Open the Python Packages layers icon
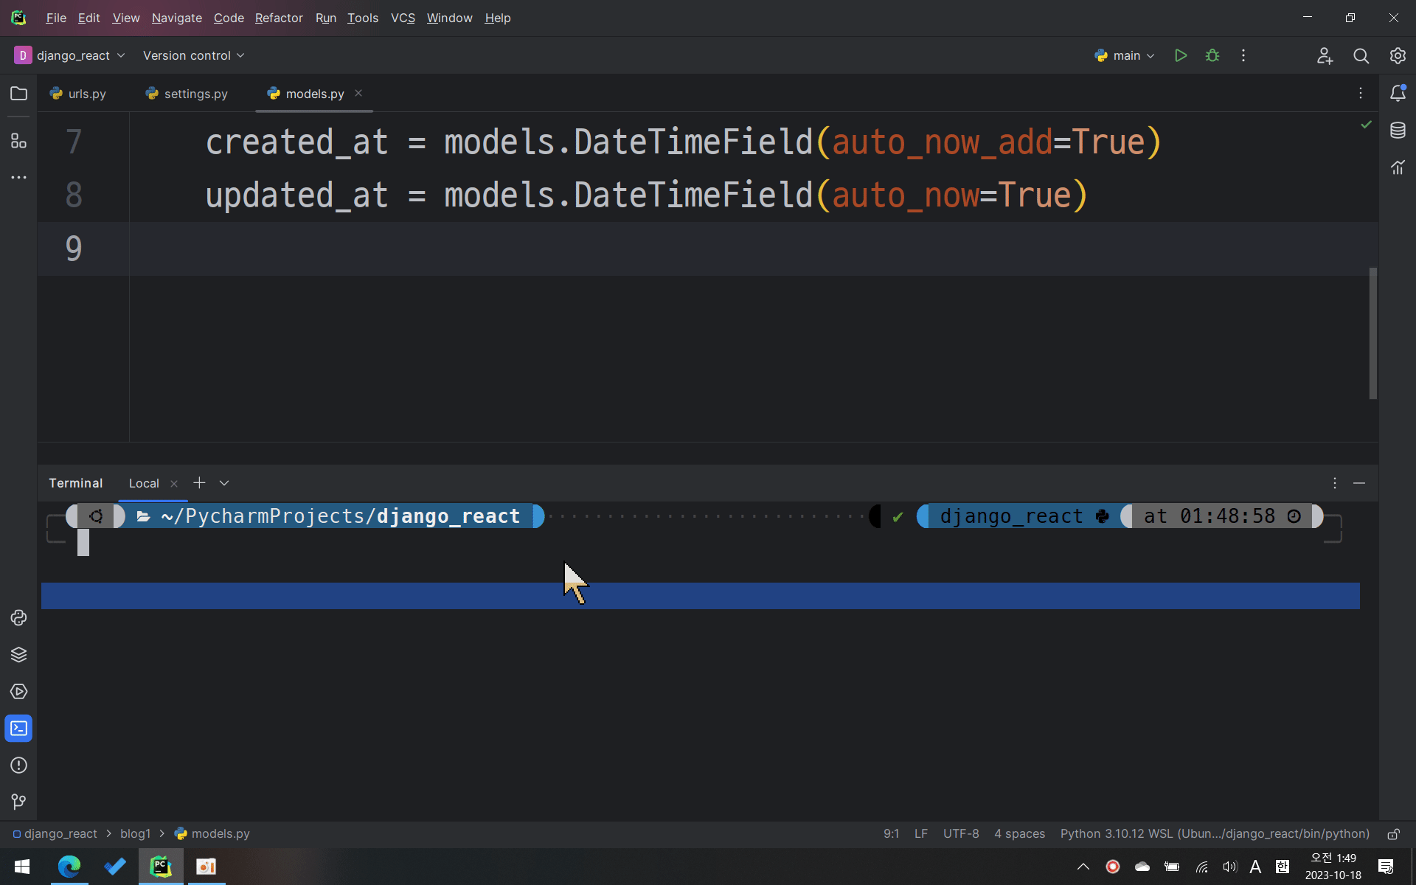Viewport: 1416px width, 885px height. (18, 655)
